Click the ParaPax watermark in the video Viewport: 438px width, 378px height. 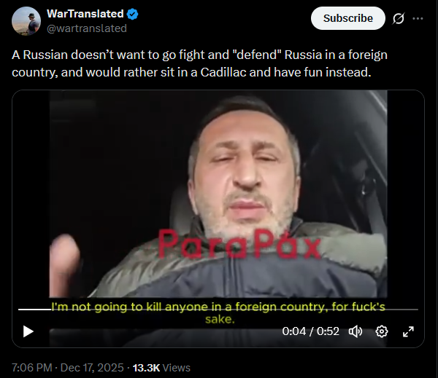(239, 245)
